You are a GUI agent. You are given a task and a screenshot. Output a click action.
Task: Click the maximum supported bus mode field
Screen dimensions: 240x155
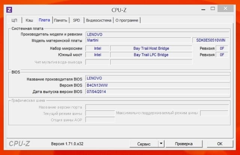tap(214, 113)
